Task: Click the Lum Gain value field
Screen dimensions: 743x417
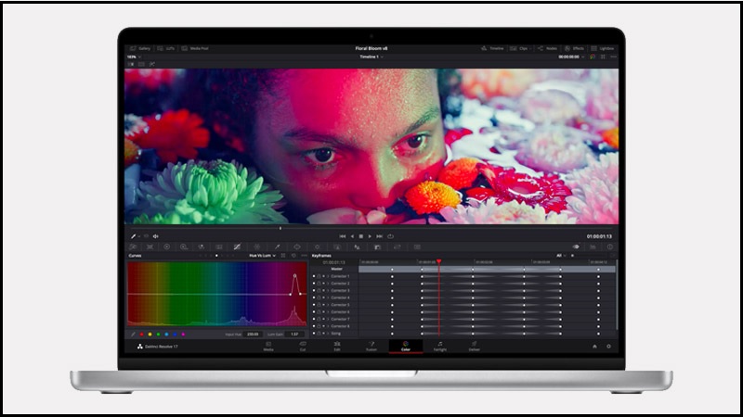Action: pyautogui.click(x=294, y=335)
